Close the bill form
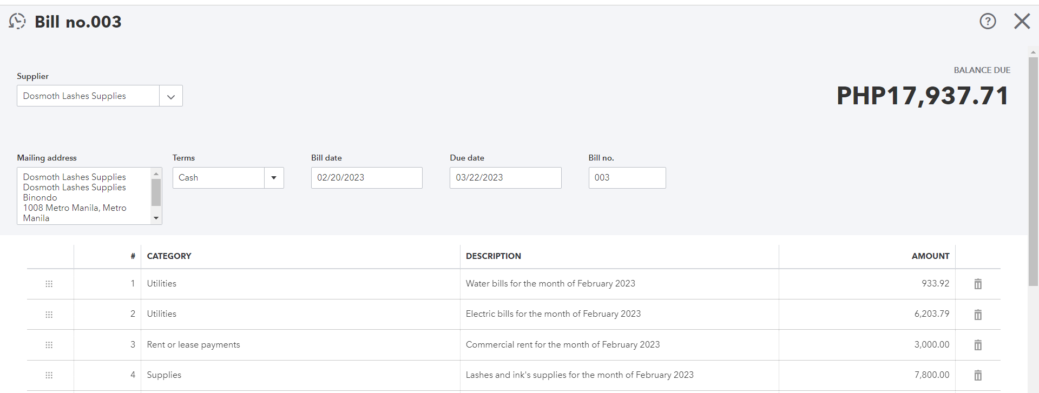Screen dimensions: 1039x393 [1022, 21]
